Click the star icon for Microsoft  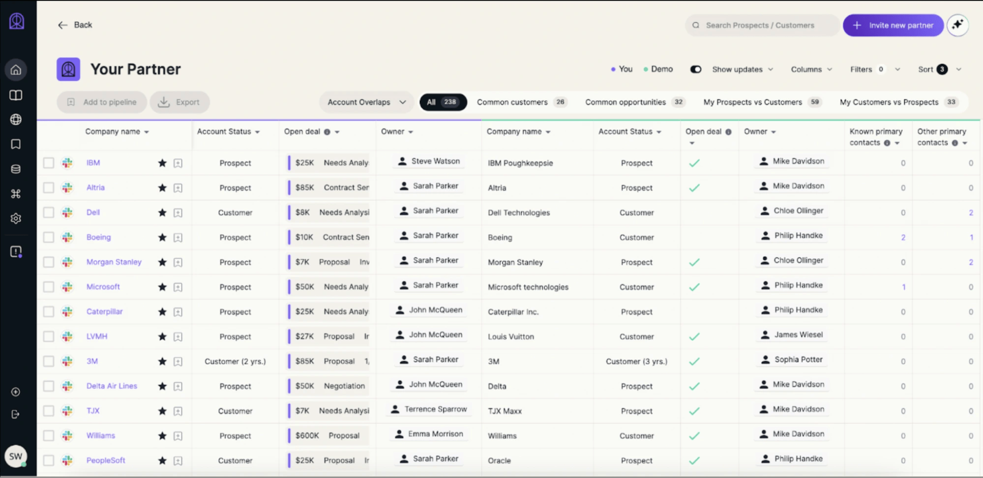(x=162, y=287)
